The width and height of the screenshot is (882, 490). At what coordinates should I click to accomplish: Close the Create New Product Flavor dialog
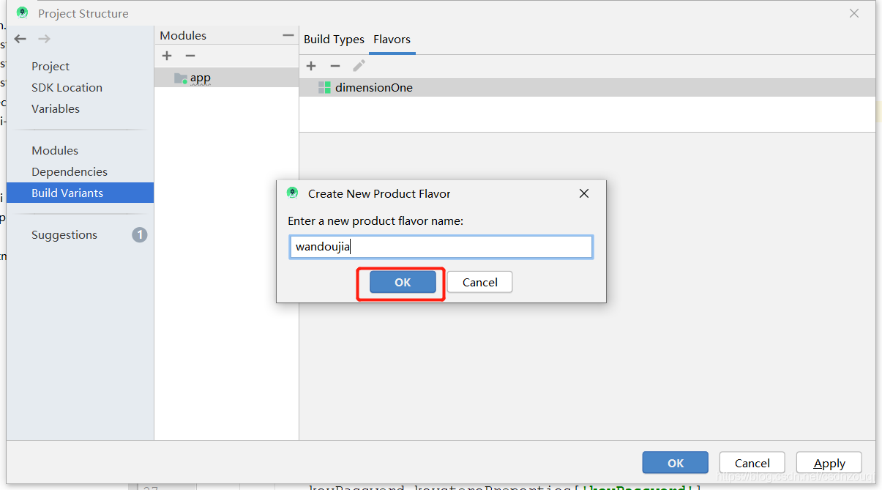[x=584, y=193]
